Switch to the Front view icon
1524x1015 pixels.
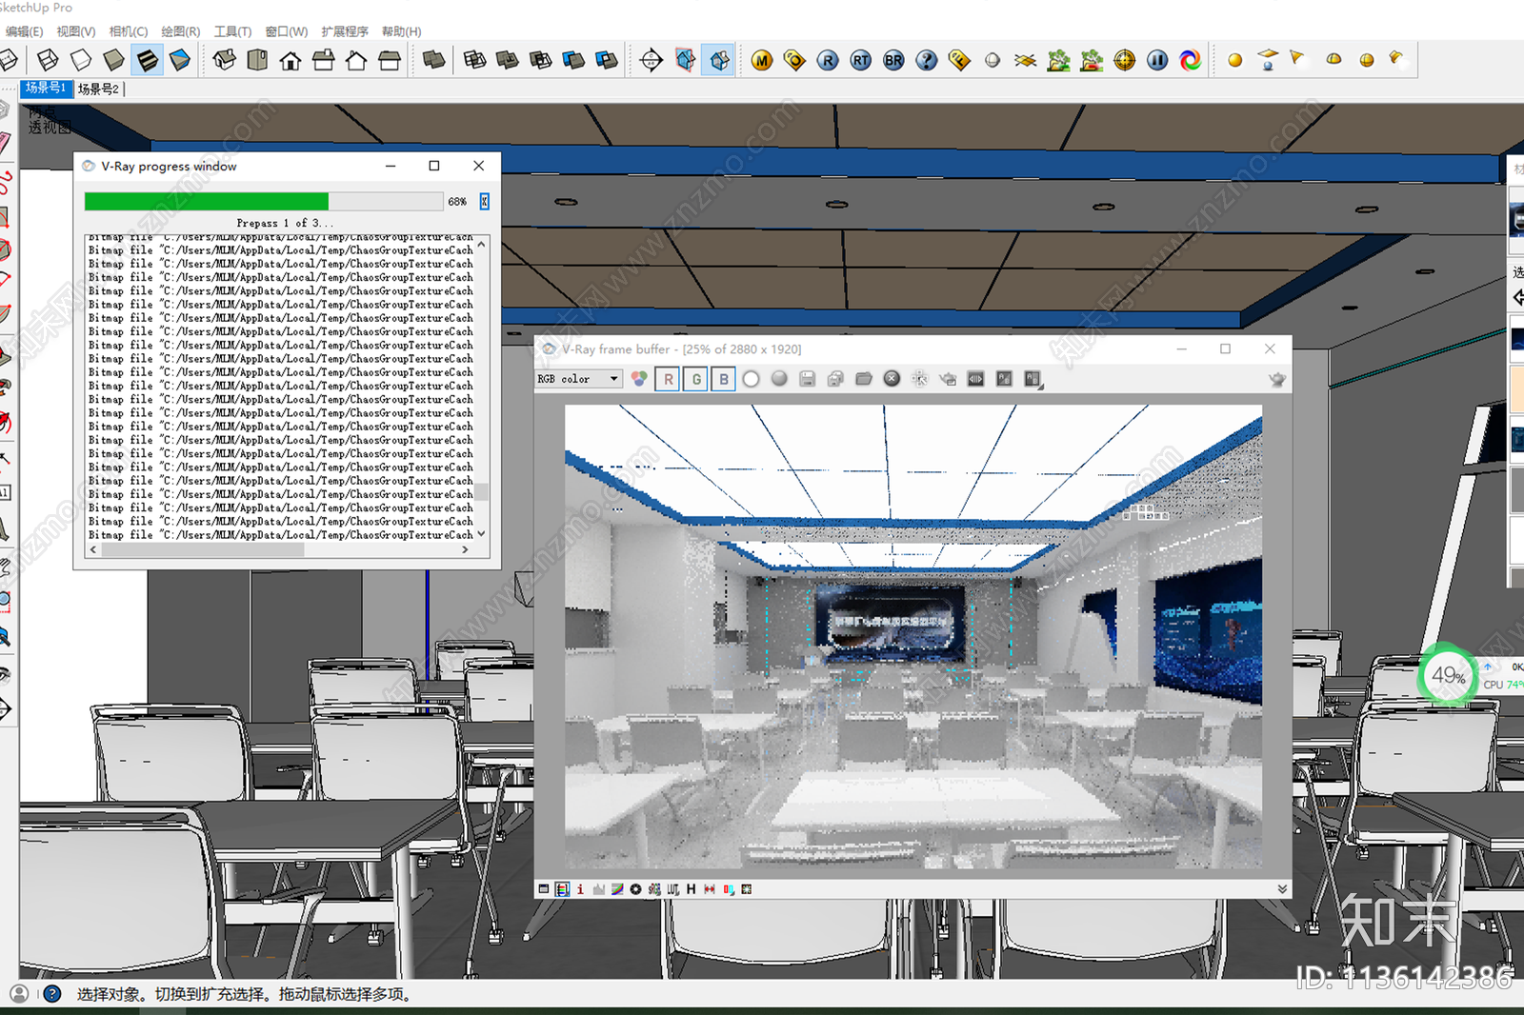click(x=291, y=60)
